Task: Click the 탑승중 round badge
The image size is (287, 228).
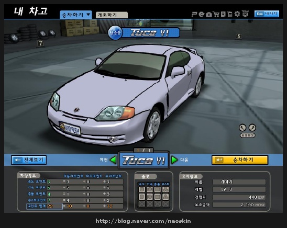Action: pyautogui.click(x=115, y=33)
